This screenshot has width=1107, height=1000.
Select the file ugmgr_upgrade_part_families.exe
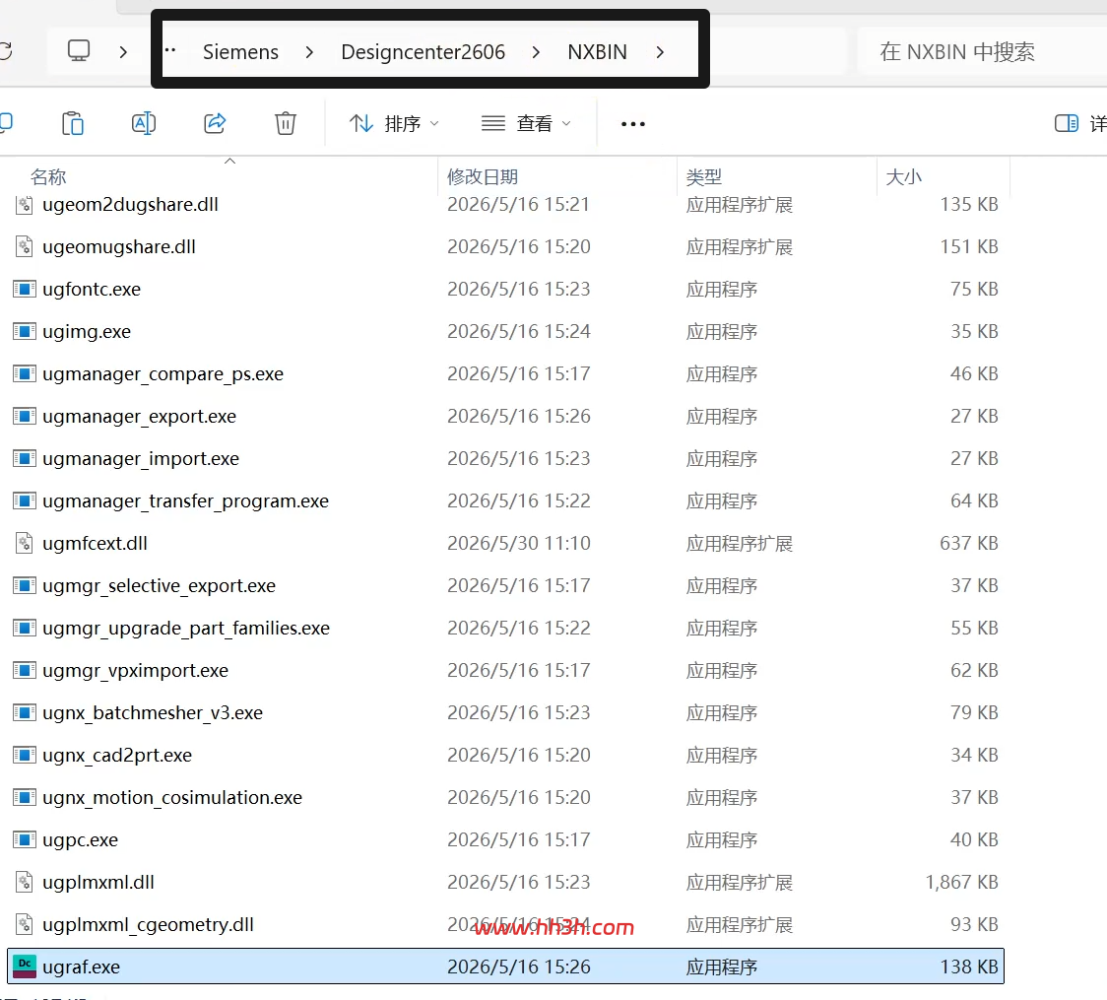pyautogui.click(x=505, y=628)
